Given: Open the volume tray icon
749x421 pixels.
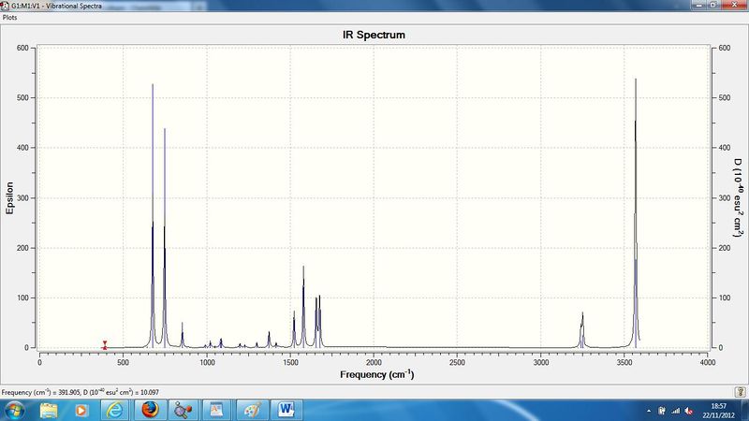Looking at the screenshot, I should tap(688, 411).
